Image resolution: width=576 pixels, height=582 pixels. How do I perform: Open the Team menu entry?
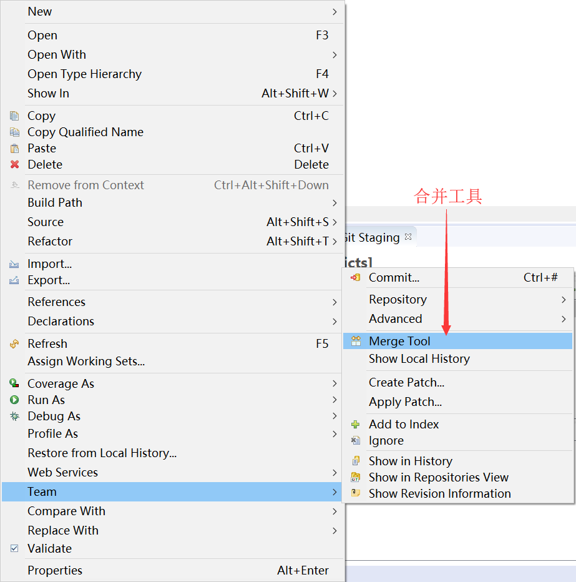(x=172, y=492)
